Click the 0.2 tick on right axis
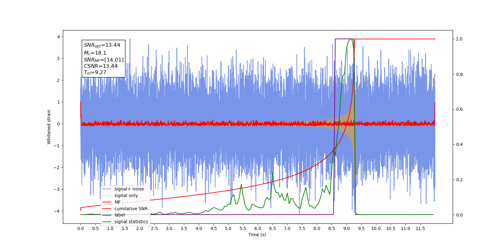 [459, 180]
